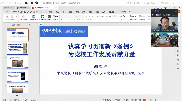Open the font size combo box
This screenshot has height=101, width=182.
tap(81, 16)
